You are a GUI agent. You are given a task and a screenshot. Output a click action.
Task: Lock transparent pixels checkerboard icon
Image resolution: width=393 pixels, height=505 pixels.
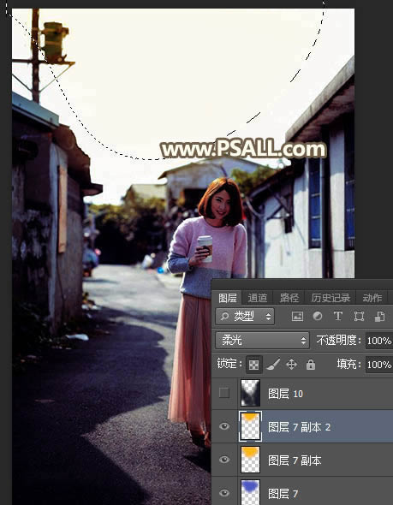[x=253, y=365]
